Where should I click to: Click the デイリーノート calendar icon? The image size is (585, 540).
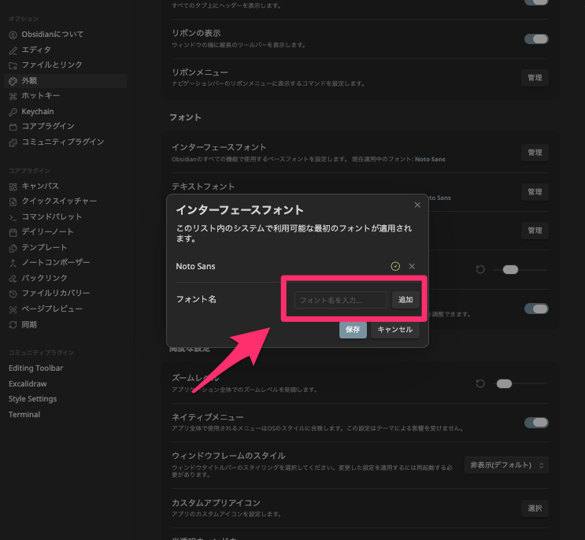(13, 233)
